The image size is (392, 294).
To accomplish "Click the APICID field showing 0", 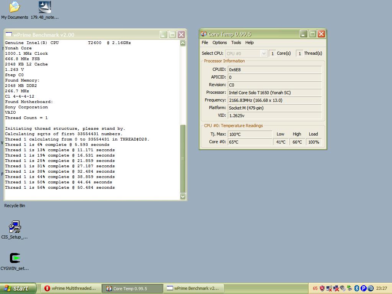I will pyautogui.click(x=274, y=77).
